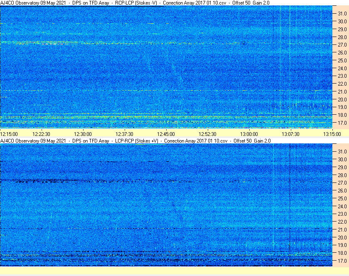Viewport: 349px width, 276px height.
Task: Click the 12:37:30 time axis label
Action: click(124, 134)
